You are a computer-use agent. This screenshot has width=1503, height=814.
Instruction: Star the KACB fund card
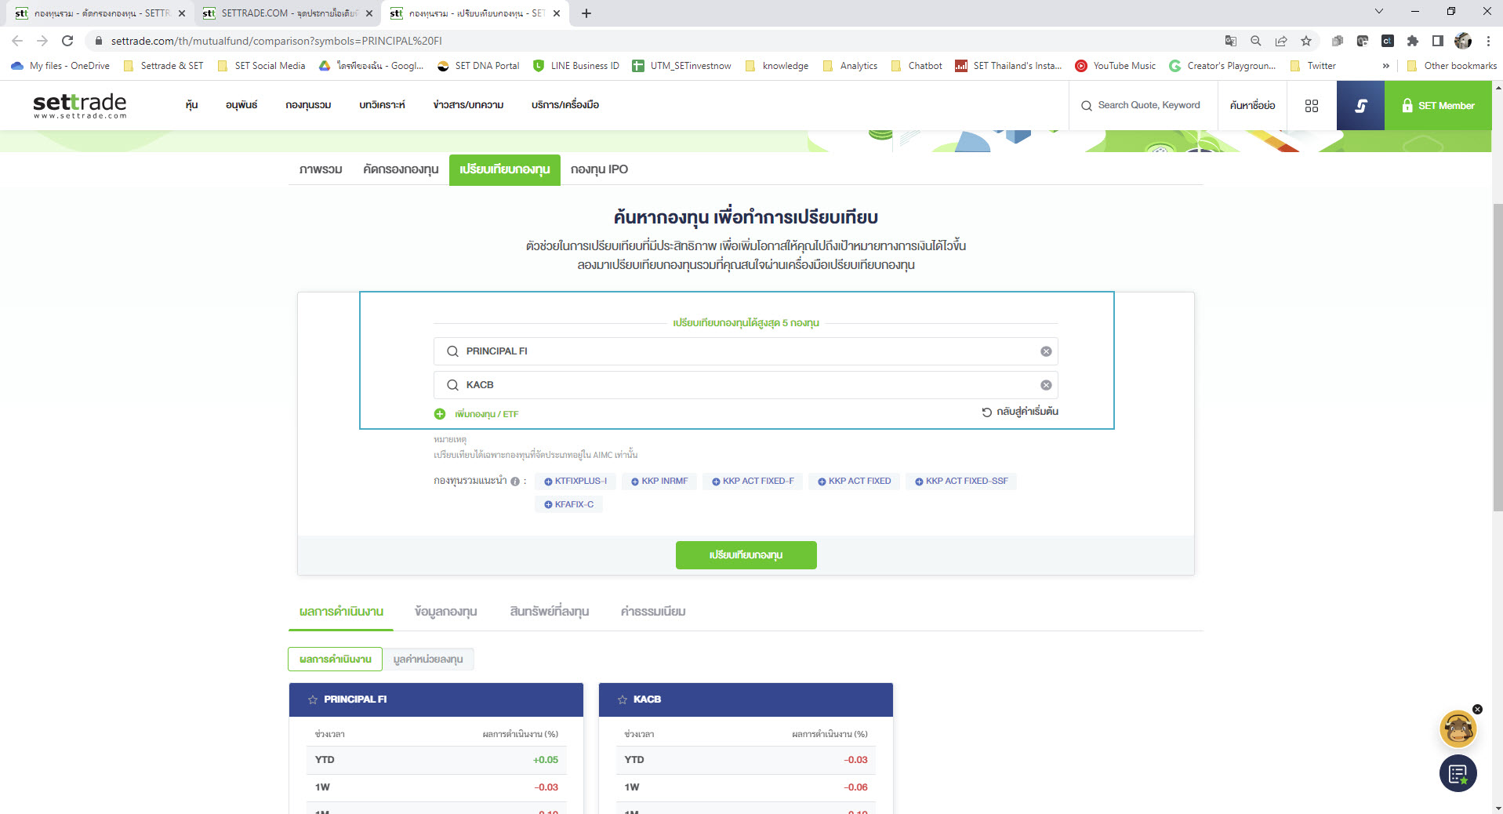pos(622,699)
